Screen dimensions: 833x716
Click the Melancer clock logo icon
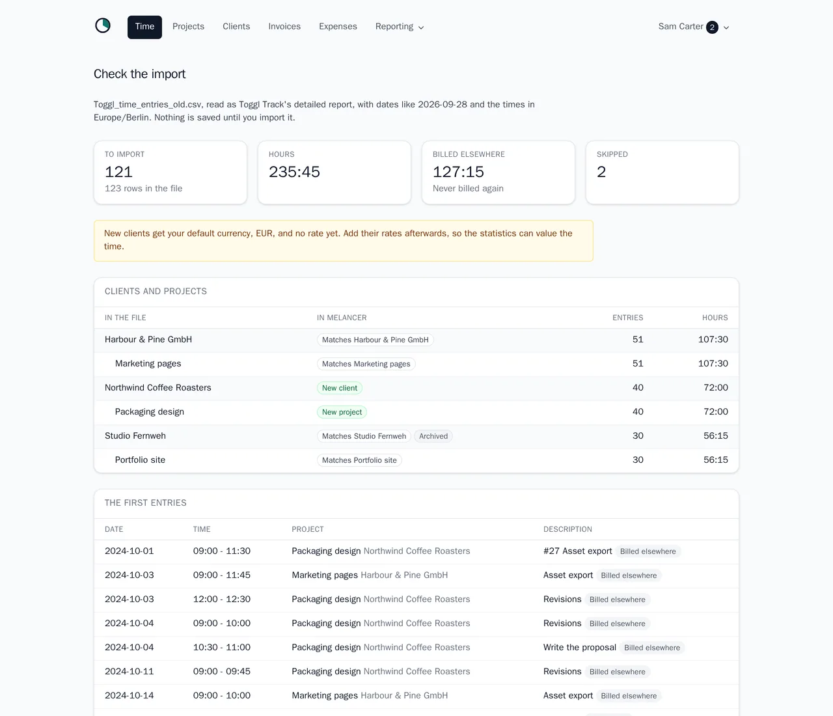pos(103,25)
